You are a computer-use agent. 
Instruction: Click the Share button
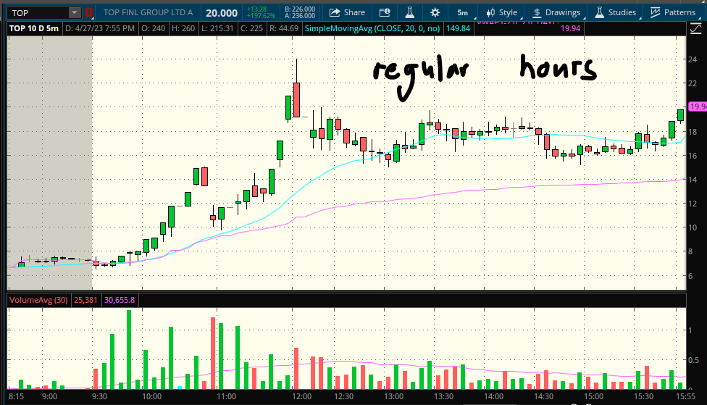tap(347, 12)
